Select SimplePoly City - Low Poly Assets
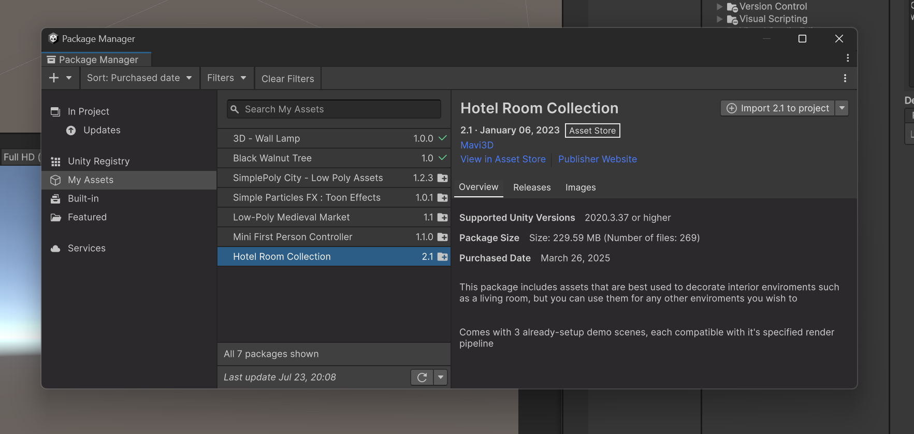 tap(334, 178)
